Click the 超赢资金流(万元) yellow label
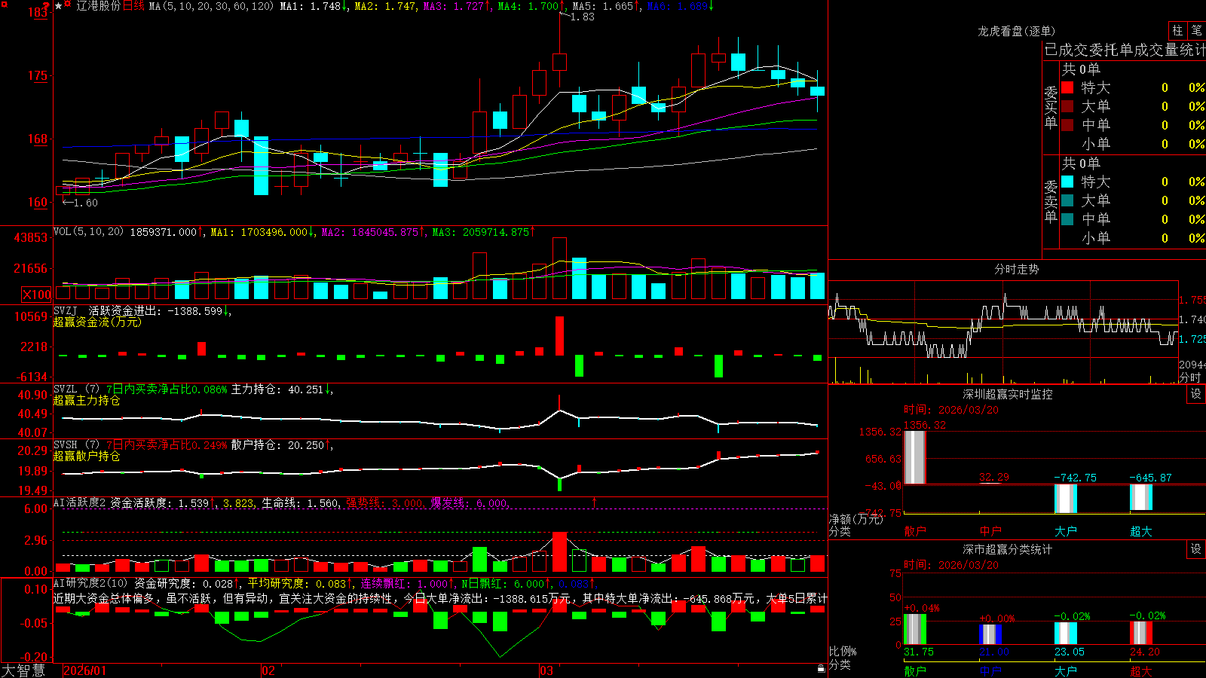Viewport: 1206px width, 678px height. [97, 322]
